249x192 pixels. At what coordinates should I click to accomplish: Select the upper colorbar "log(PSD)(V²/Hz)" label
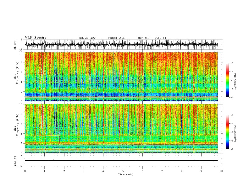(x=235, y=82)
